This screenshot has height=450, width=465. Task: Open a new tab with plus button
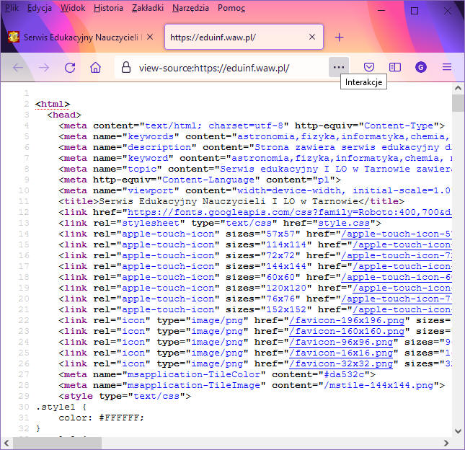[339, 37]
